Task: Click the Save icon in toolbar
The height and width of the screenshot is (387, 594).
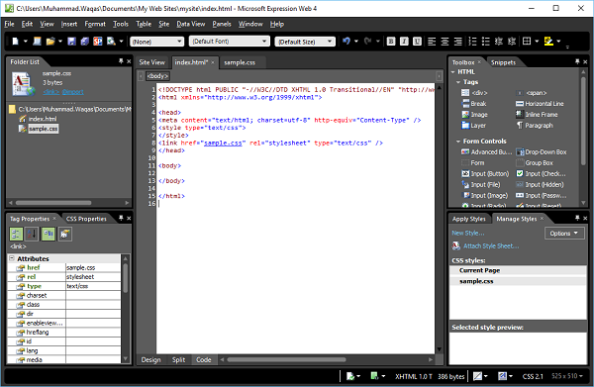Action: pos(71,42)
